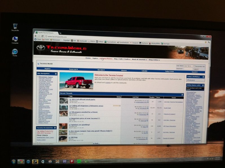The height and width of the screenshot is (168, 225).
Task: Select the Toyota Tacoma Forums browser tab
Action: click(x=46, y=33)
